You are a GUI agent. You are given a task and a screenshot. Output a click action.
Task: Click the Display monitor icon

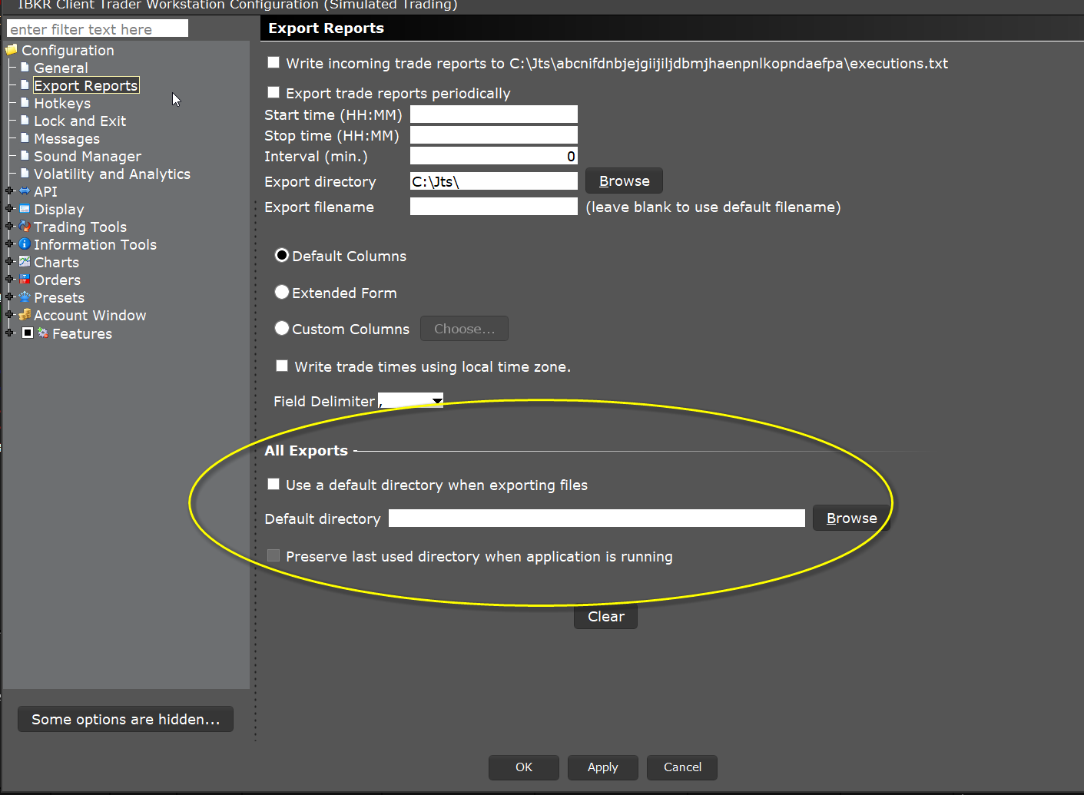point(24,209)
